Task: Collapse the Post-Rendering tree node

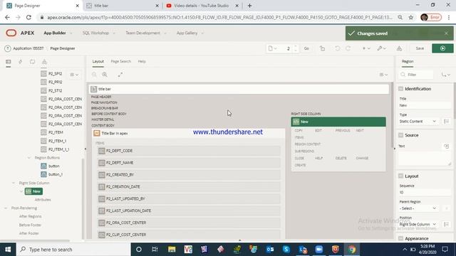Action: pos(6,208)
